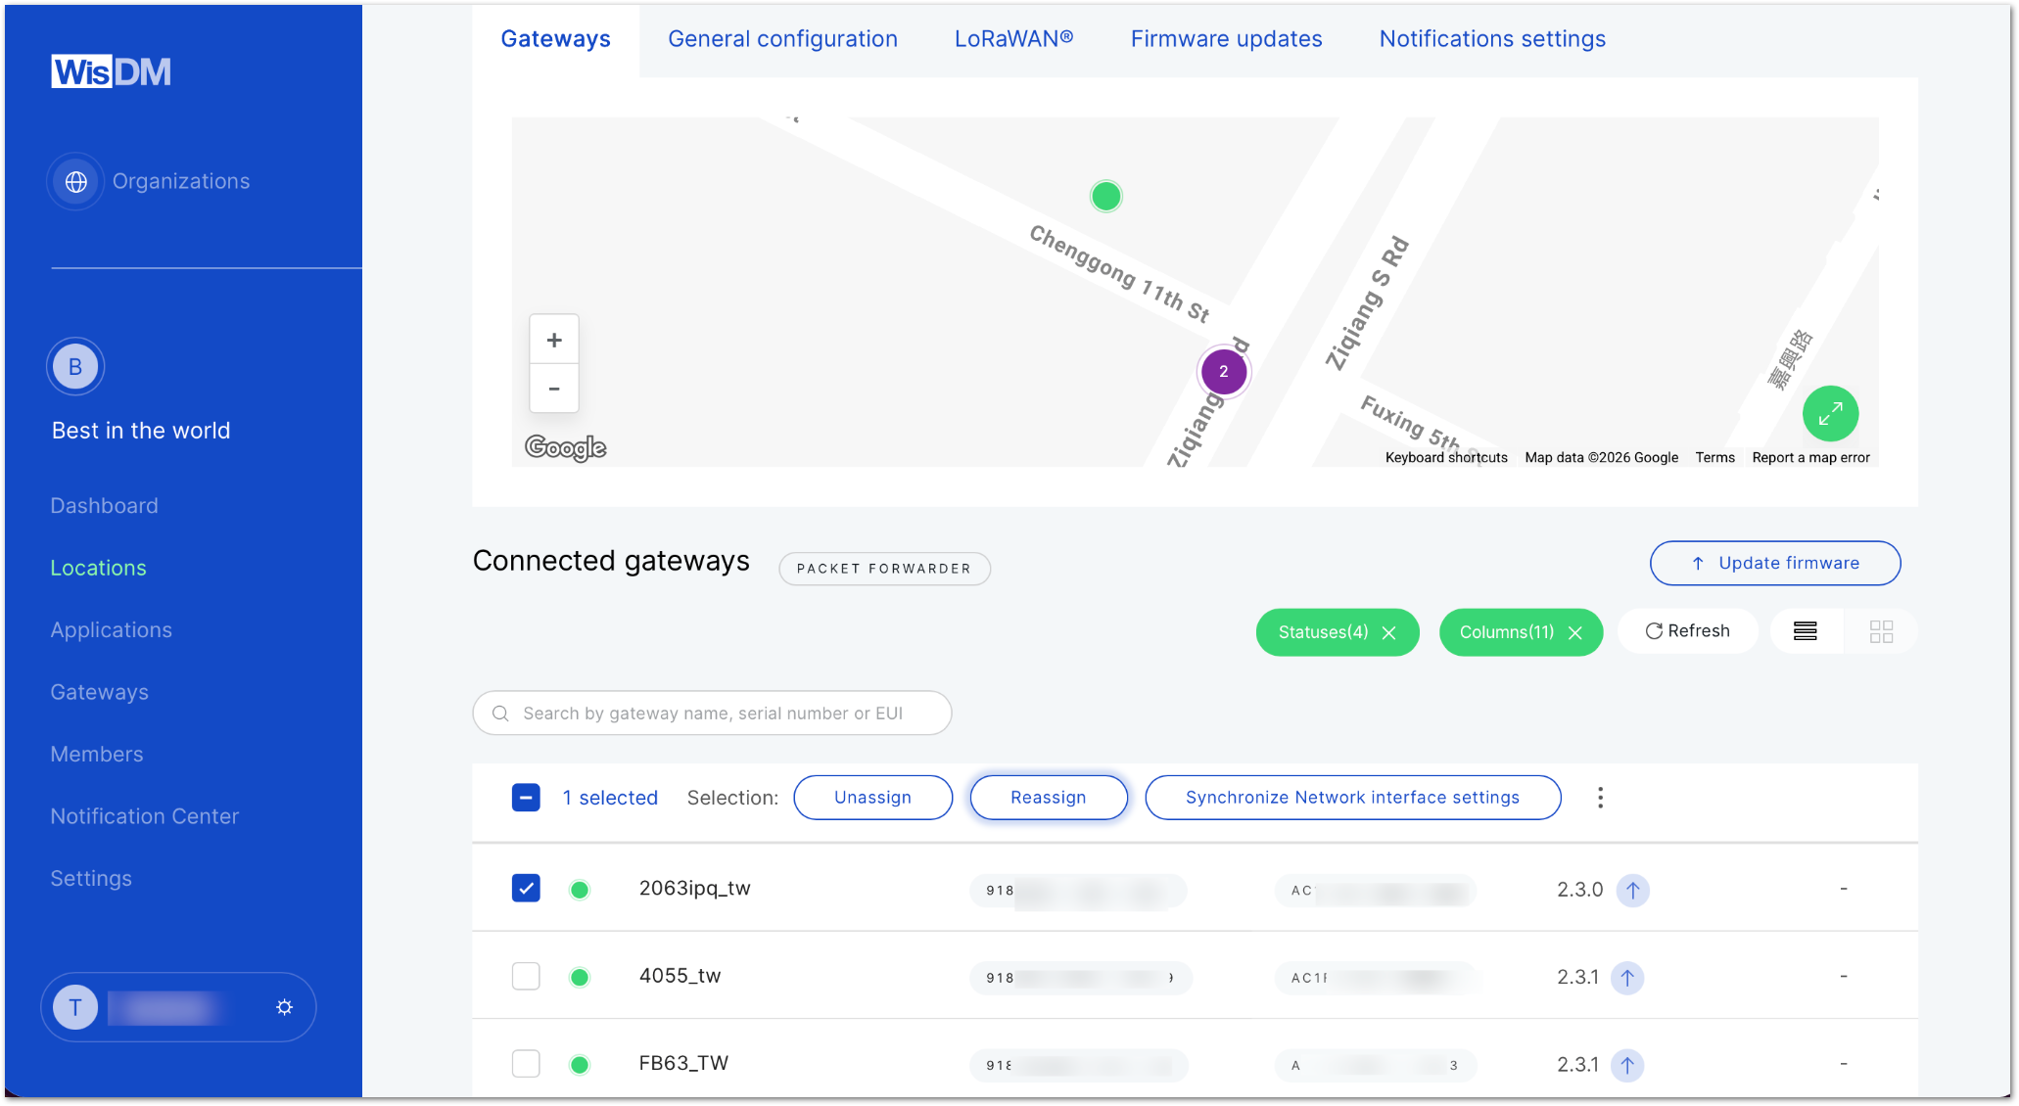The height and width of the screenshot is (1106, 2019).
Task: Open Organizations using the globe icon
Action: point(75,181)
